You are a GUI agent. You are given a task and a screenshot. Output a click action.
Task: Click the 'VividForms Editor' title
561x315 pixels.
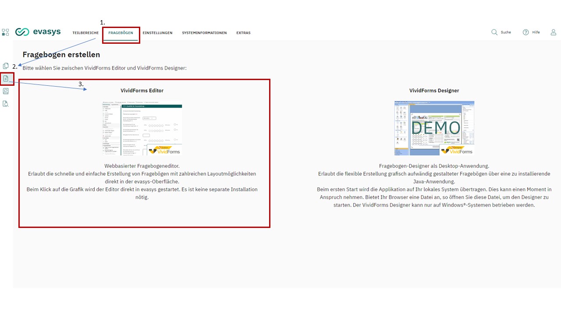click(142, 91)
